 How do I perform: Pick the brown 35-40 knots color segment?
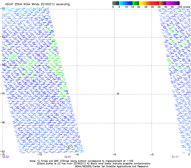[163, 3]
